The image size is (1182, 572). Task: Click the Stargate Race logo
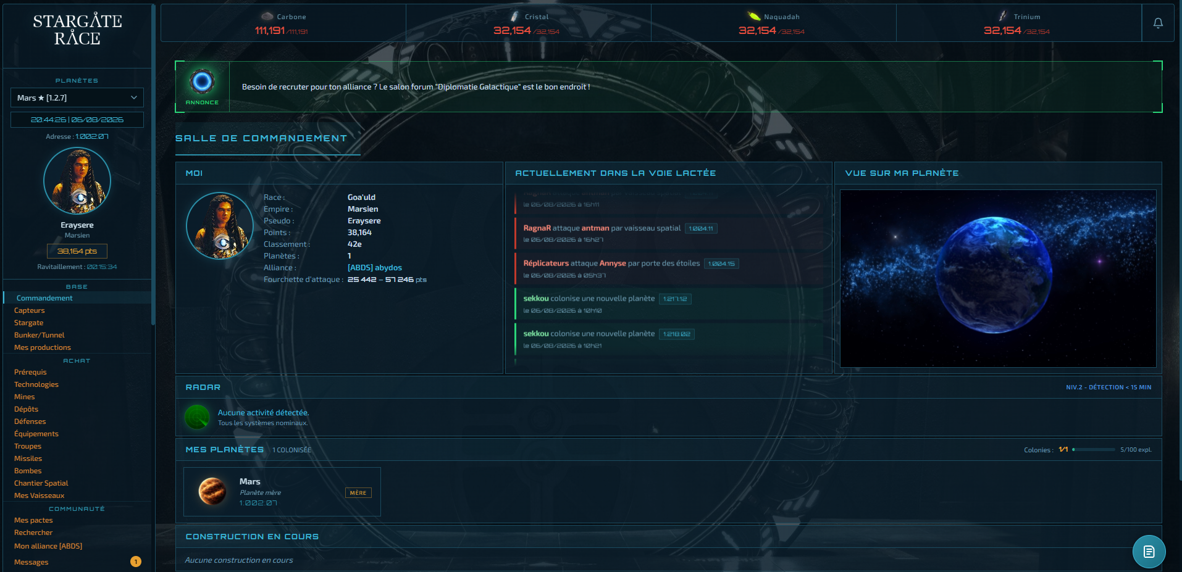point(77,30)
